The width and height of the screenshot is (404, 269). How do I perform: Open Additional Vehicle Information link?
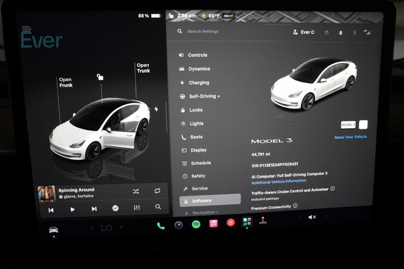click(x=279, y=182)
